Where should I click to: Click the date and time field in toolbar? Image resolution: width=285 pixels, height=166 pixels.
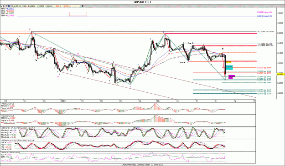19,6
